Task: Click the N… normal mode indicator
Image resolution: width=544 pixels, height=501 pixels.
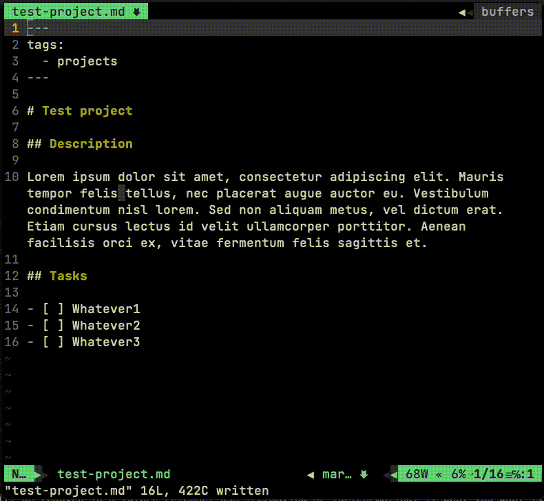Action: pyautogui.click(x=19, y=474)
